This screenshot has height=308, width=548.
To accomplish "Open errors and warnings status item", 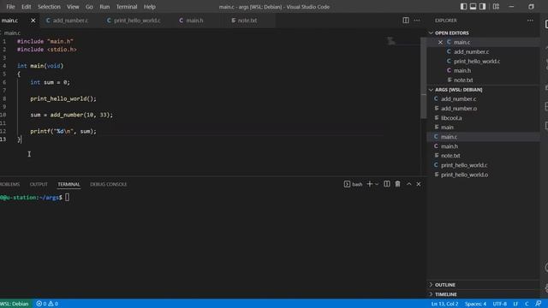I will [47, 304].
